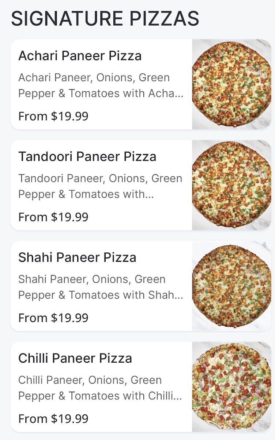Expand truncated Chilli Paneer description text
The height and width of the screenshot is (440, 275).
(100, 388)
